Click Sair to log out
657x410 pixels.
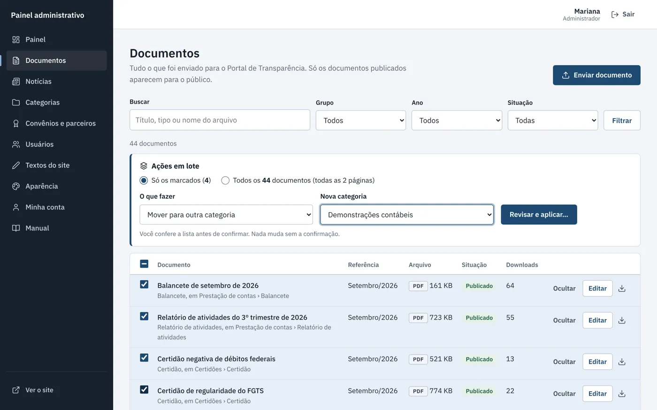[623, 15]
